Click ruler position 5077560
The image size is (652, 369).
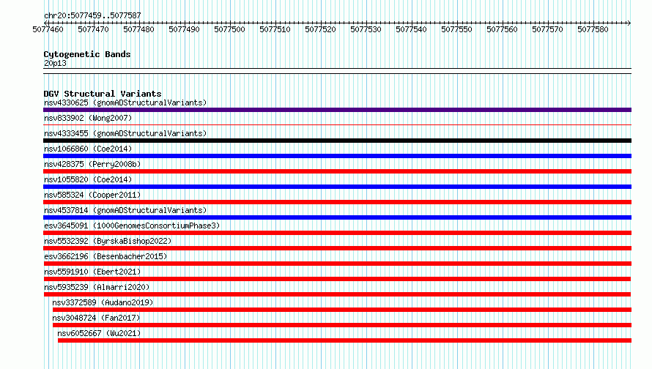(x=502, y=29)
